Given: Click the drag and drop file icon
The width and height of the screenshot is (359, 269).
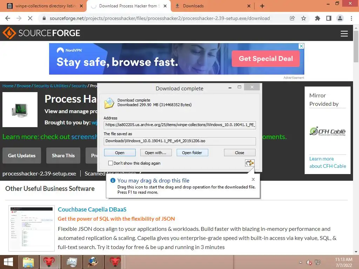Looking at the screenshot, I should (x=250, y=163).
